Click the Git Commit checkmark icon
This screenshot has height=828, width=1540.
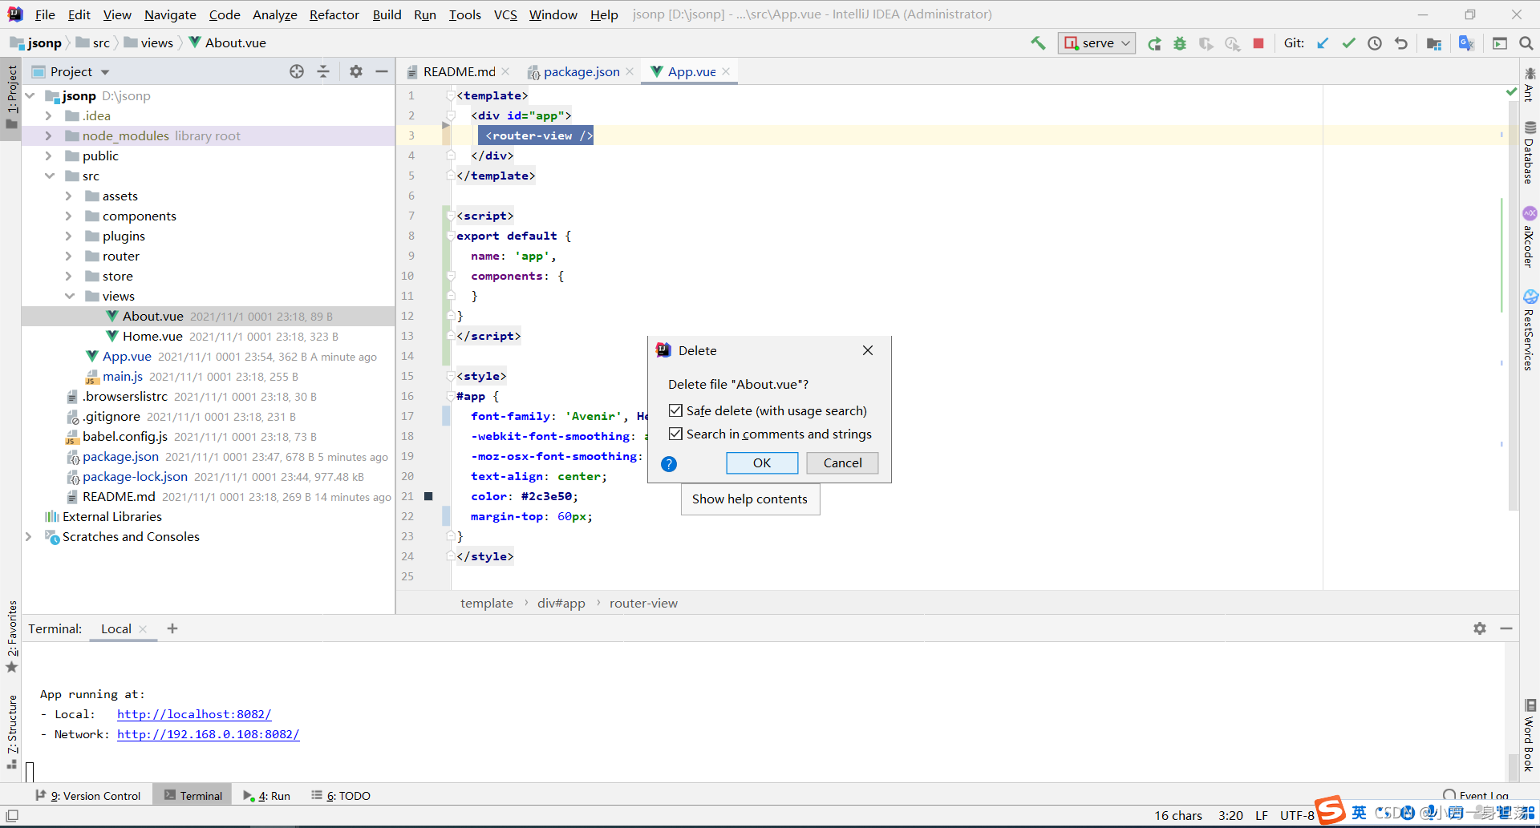point(1349,43)
